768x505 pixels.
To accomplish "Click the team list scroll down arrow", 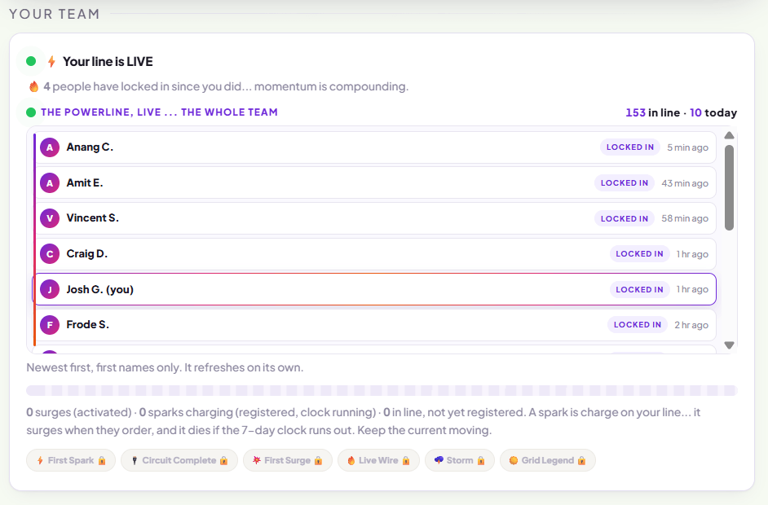I will pos(729,345).
